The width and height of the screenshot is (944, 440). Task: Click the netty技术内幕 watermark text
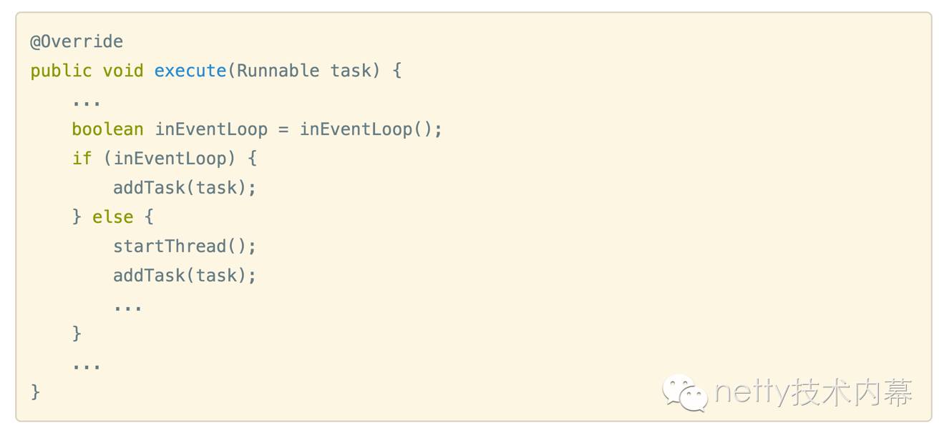tap(814, 393)
